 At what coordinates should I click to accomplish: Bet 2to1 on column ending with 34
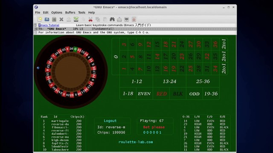(x=224, y=69)
